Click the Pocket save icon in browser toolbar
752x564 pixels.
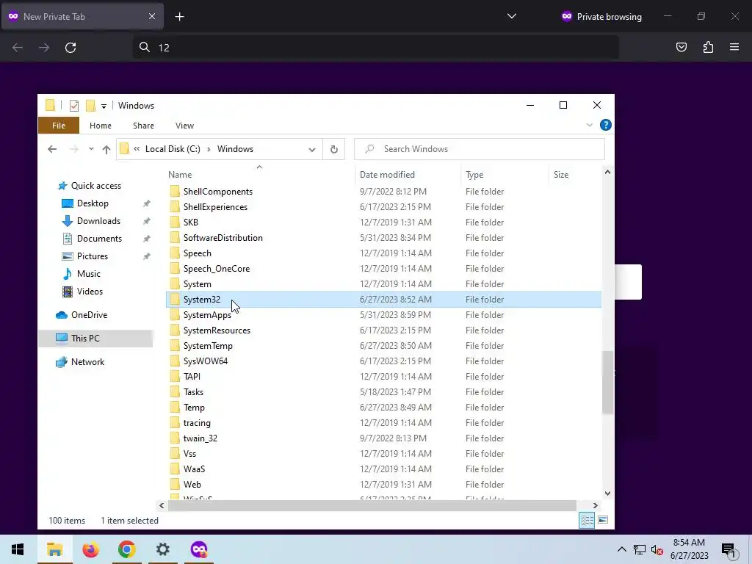tap(681, 47)
